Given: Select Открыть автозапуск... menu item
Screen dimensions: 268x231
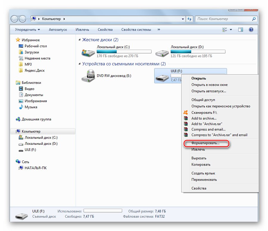Looking at the screenshot, I should [x=209, y=91].
